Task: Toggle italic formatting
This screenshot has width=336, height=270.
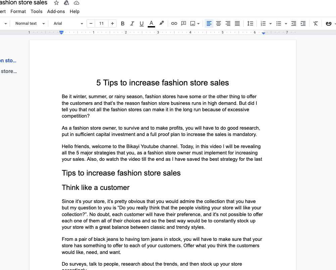Action: [x=132, y=23]
